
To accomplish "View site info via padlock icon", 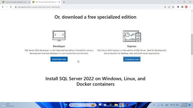I will tap(16, 7).
